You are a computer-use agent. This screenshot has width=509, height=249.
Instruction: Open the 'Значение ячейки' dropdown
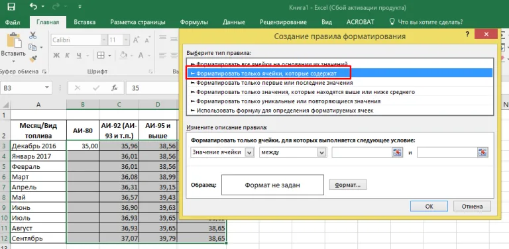point(222,152)
